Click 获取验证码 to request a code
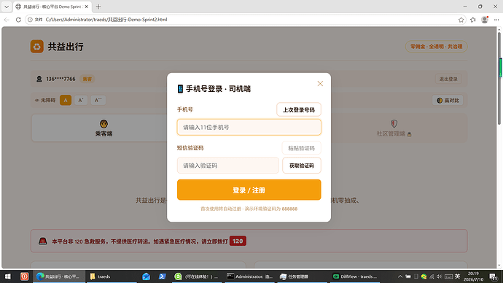The width and height of the screenshot is (503, 283). pos(302,166)
